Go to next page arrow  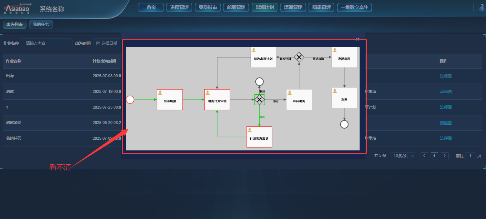tap(445, 156)
